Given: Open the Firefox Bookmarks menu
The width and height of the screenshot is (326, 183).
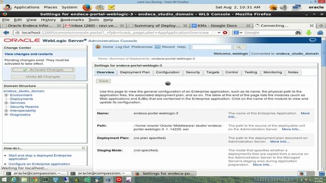Looking at the screenshot, I should coord(72,20).
